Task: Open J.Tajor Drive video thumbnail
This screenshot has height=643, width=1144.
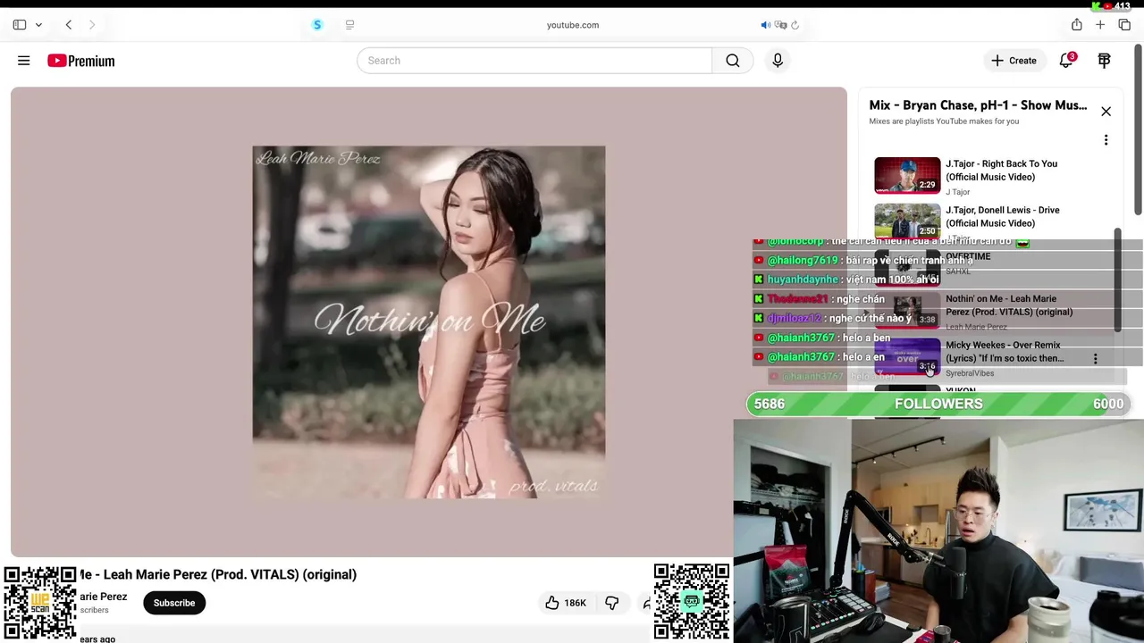Action: click(907, 221)
